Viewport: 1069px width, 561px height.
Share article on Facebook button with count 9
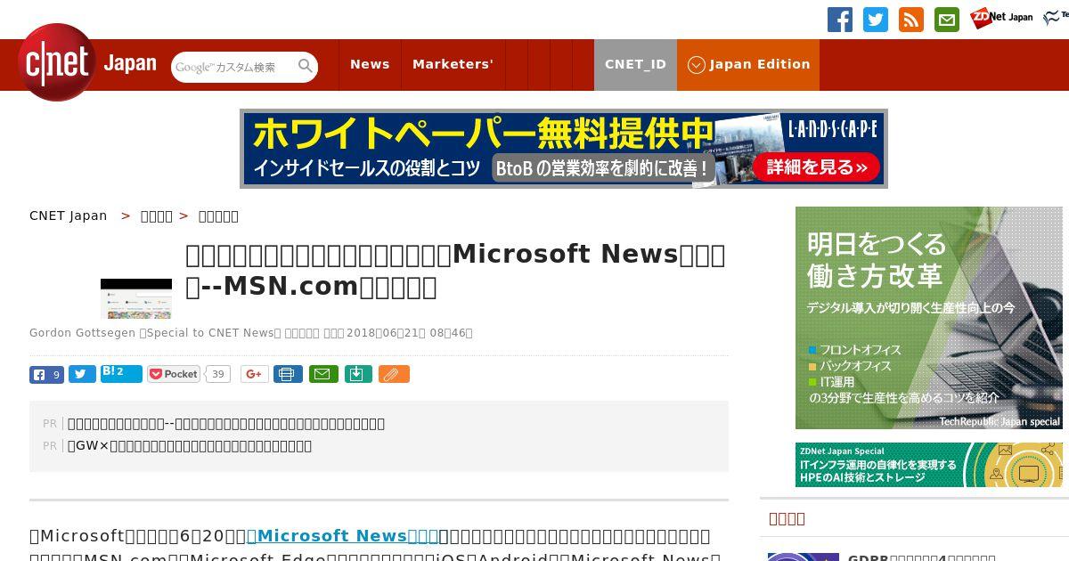pyautogui.click(x=46, y=375)
